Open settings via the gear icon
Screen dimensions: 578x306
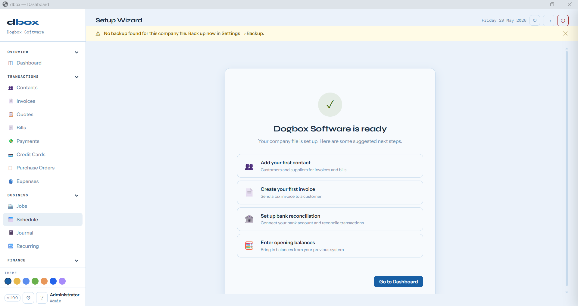pyautogui.click(x=28, y=298)
